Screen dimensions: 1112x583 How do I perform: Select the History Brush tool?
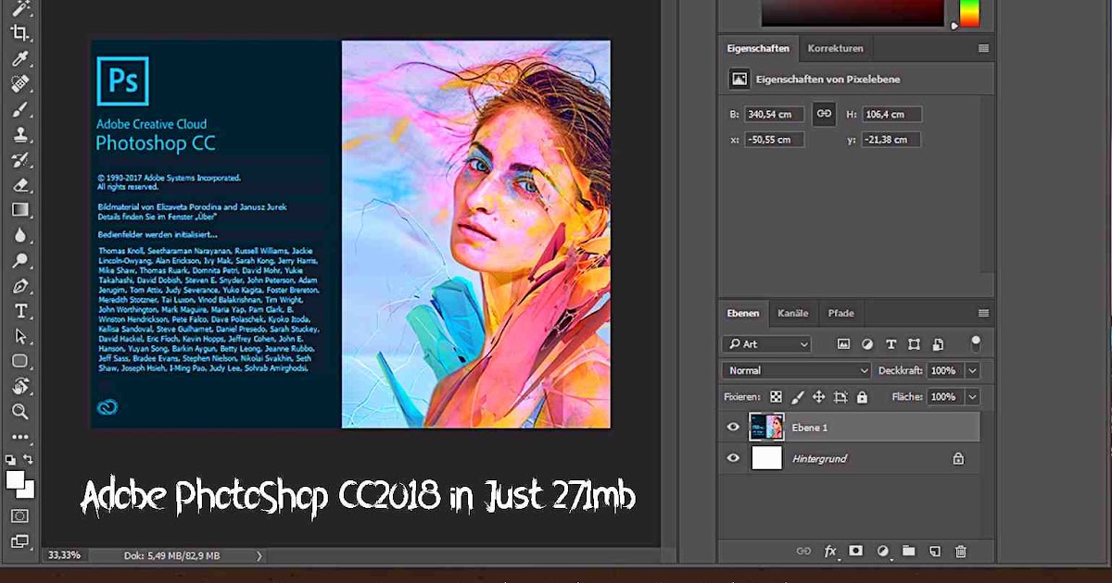(x=20, y=159)
